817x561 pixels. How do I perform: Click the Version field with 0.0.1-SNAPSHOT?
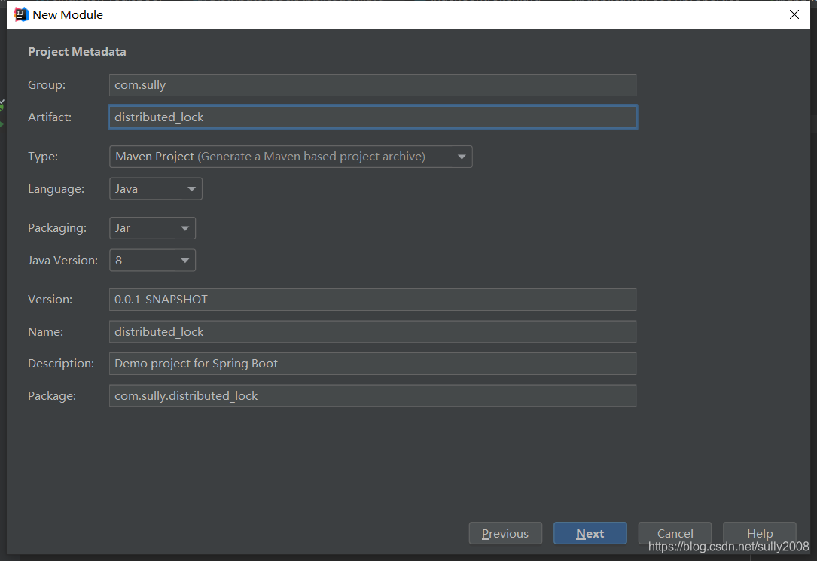point(373,300)
